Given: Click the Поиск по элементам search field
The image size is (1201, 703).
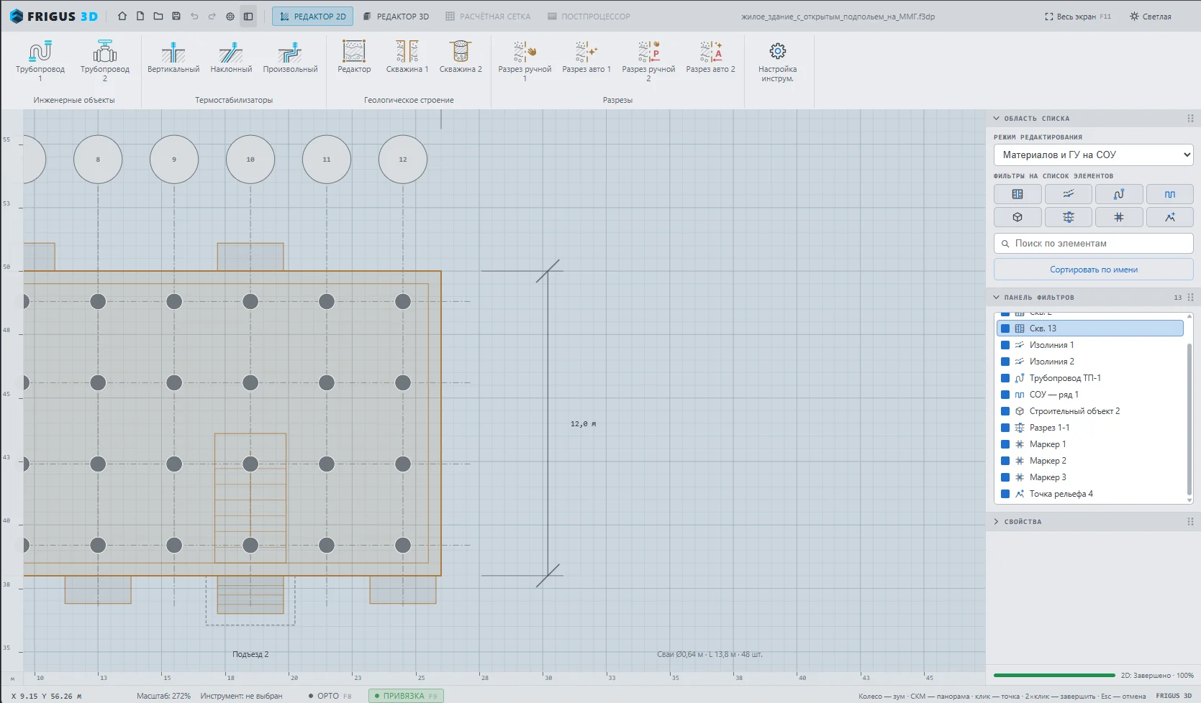Looking at the screenshot, I should point(1093,244).
